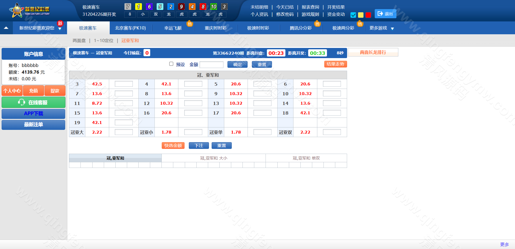Switch to 北京赛车(PK10) tab
This screenshot has width=515, height=249.
pyautogui.click(x=130, y=28)
